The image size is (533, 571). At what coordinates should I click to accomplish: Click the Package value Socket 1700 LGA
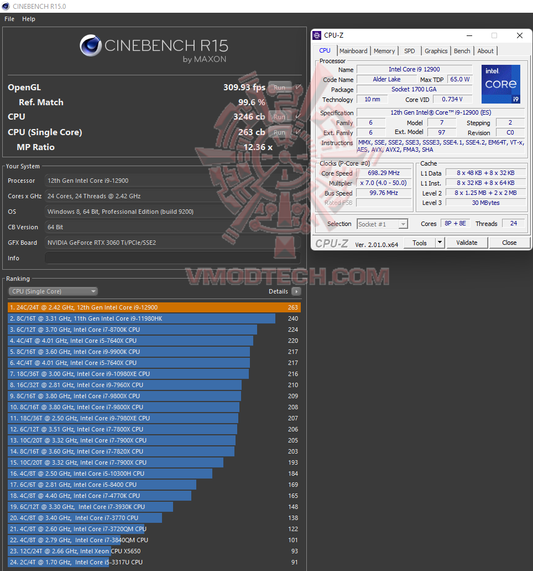(x=414, y=89)
